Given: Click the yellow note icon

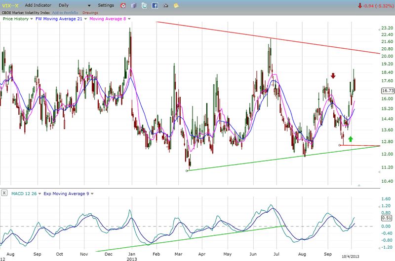Looking at the screenshot, I should click(176, 5).
